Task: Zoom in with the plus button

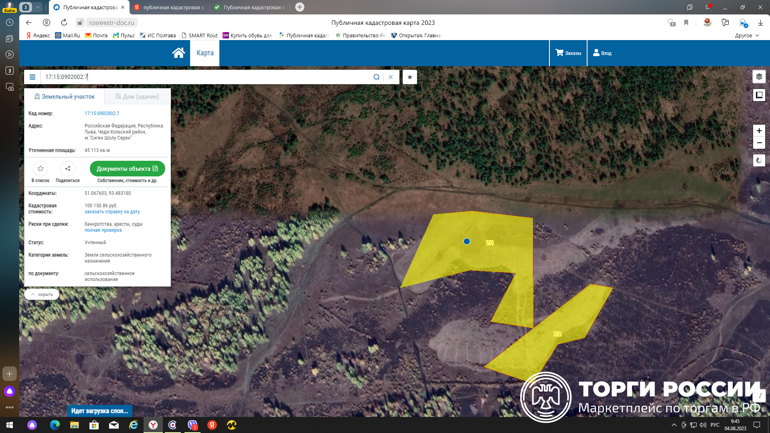Action: 759,131
